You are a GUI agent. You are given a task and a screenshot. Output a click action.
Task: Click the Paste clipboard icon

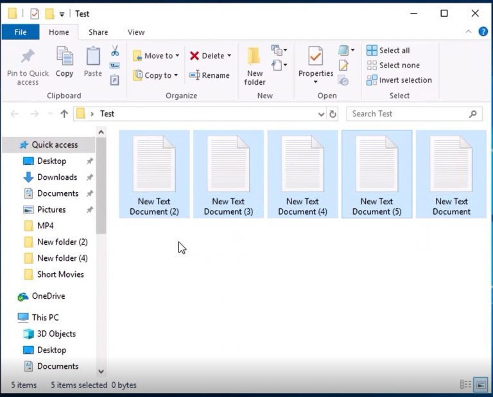[x=93, y=56]
